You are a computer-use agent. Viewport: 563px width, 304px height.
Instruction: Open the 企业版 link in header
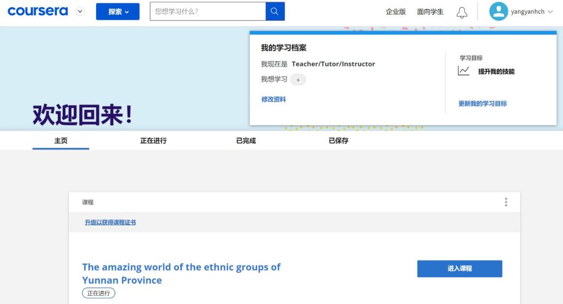point(395,12)
